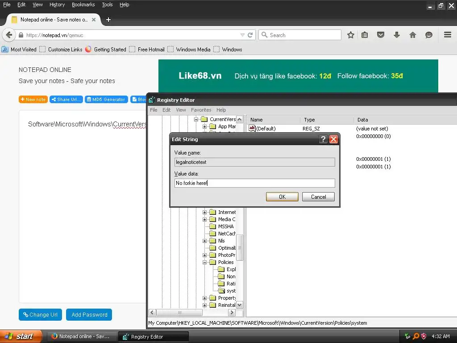The image size is (457, 343).
Task: Click the reload page icon
Action: click(x=250, y=35)
